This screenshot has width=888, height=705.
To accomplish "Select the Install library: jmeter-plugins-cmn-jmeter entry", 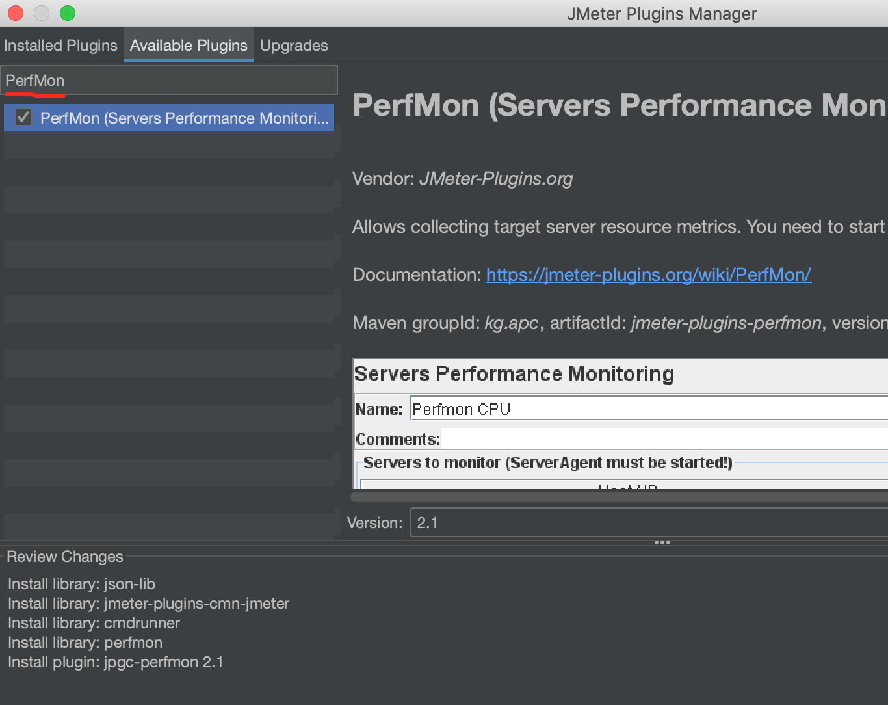I will [148, 604].
